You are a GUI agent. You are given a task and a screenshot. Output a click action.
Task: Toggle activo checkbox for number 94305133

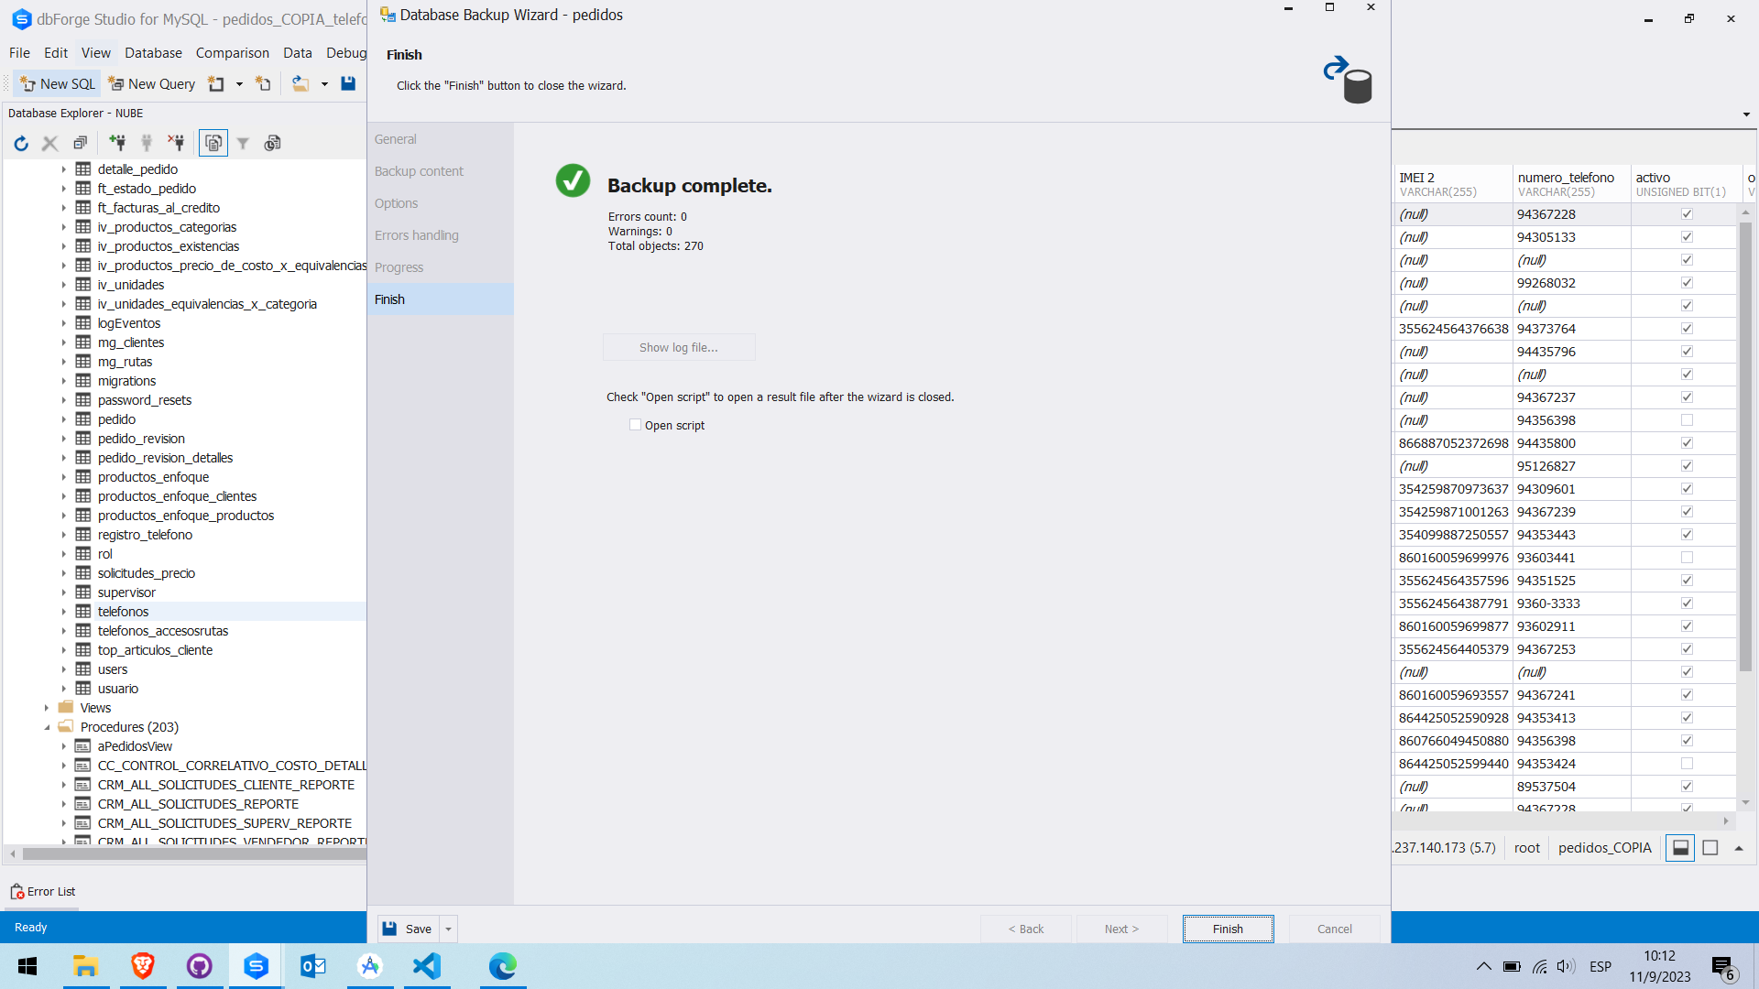point(1687,237)
